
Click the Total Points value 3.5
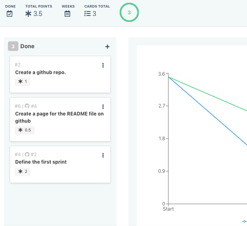(x=38, y=14)
